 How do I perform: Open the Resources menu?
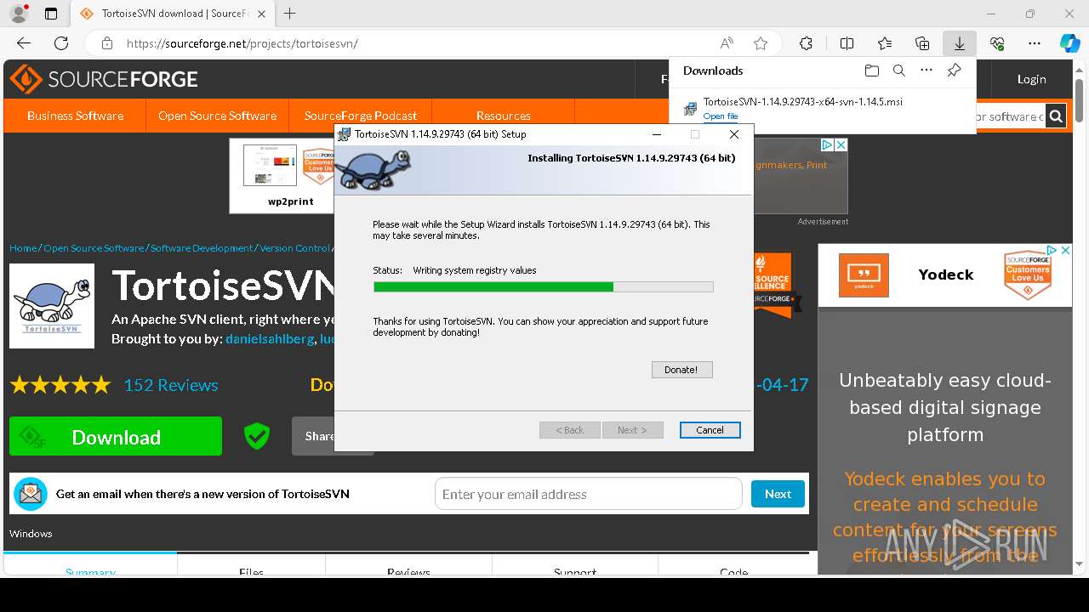coord(504,116)
